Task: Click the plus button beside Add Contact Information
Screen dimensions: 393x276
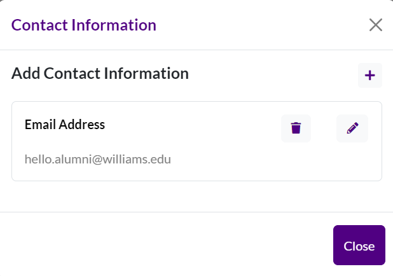Action: point(370,76)
